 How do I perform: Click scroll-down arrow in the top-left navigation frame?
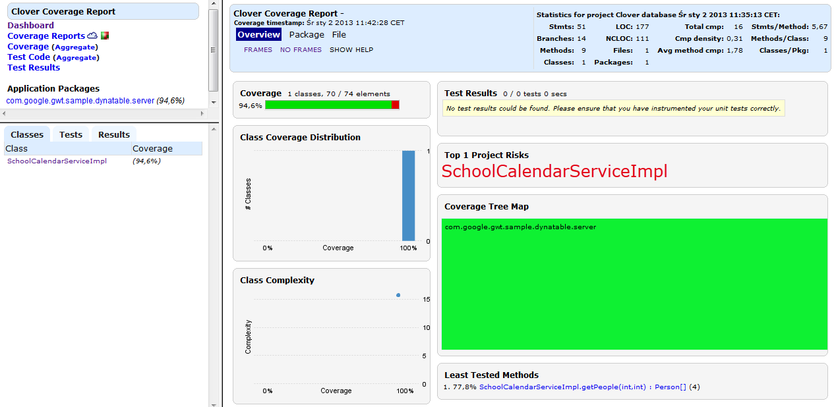(x=213, y=103)
